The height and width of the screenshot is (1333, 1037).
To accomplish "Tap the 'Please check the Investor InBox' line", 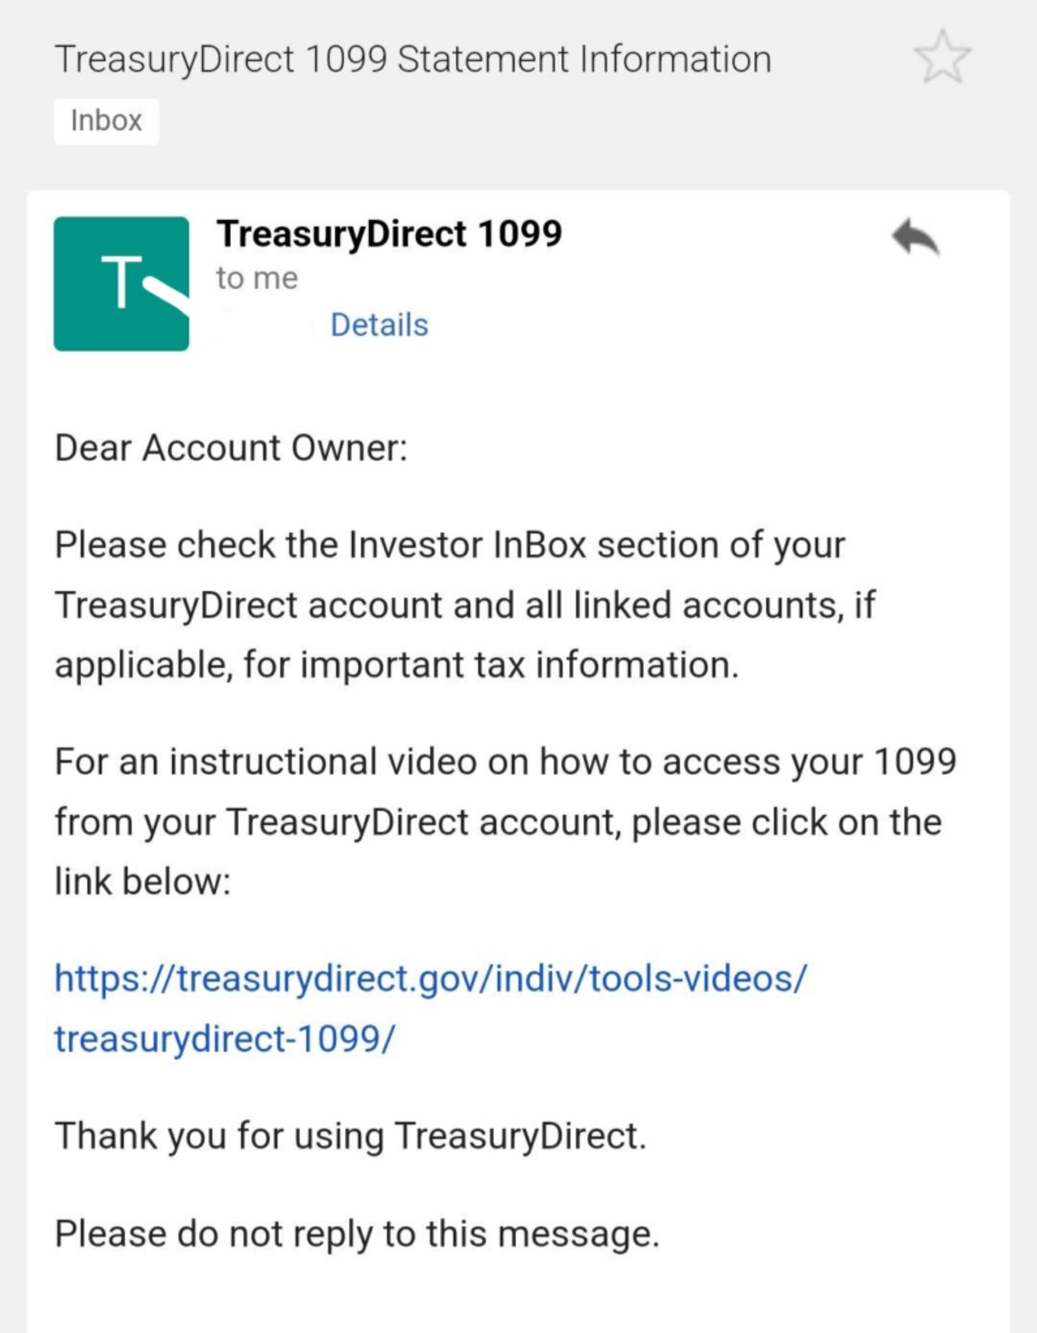I will 449,545.
